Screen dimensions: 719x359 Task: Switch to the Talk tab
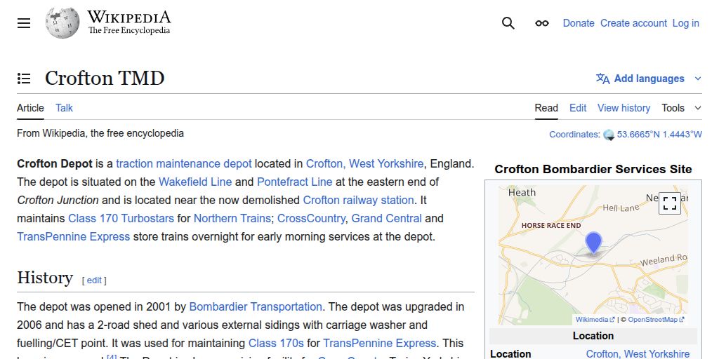pos(64,108)
